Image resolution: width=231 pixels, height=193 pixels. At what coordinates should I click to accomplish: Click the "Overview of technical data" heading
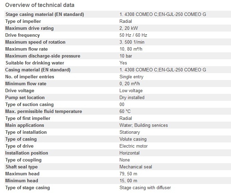tap(39, 5)
